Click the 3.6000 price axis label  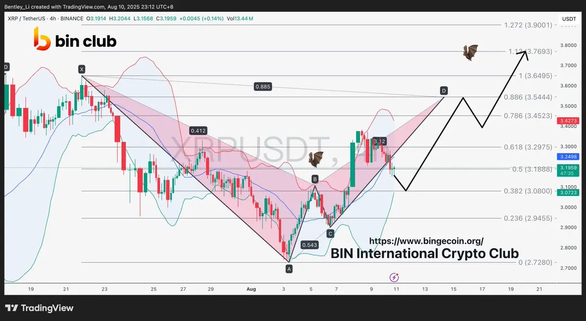(x=569, y=86)
